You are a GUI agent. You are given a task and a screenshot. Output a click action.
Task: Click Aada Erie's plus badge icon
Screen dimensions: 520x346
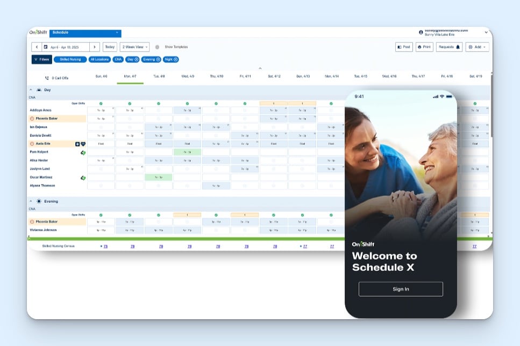tap(77, 144)
